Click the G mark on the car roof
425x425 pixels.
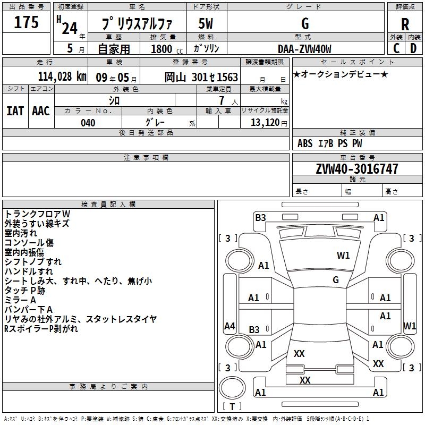pyautogui.click(x=335, y=280)
